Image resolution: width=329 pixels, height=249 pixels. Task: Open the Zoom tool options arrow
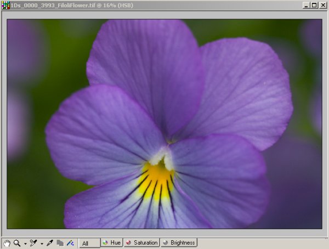(x=25, y=244)
